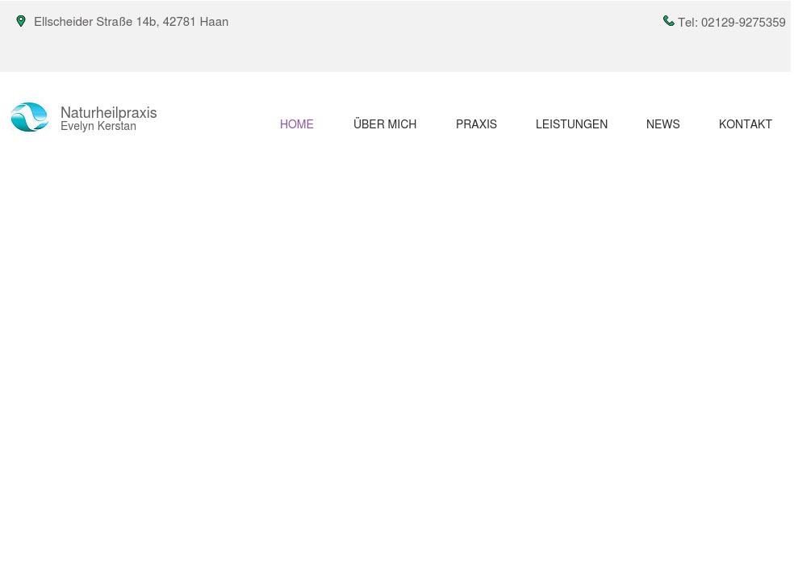This screenshot has height=565, width=794.
Task: Click the letter Ü in ÜBER MICH
Action: point(358,124)
